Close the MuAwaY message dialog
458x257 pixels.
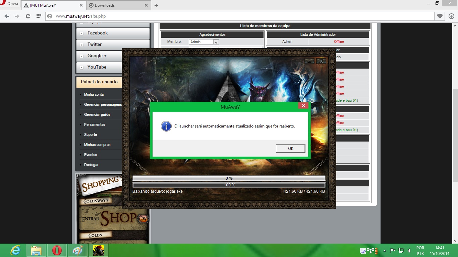click(x=303, y=106)
